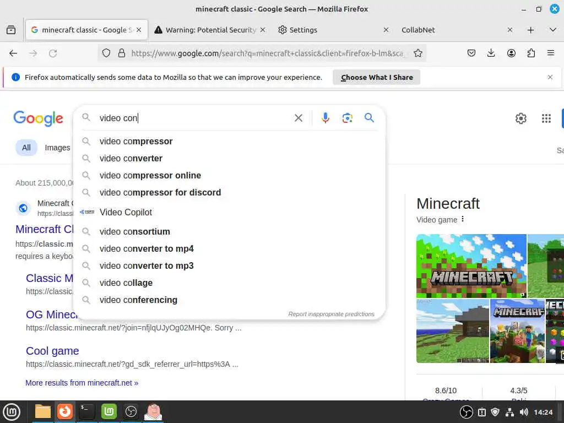Viewport: 564px width, 423px height.
Task: Open a new tab with the plus button
Action: tap(530, 30)
